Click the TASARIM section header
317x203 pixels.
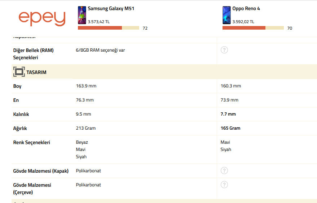pyautogui.click(x=36, y=72)
